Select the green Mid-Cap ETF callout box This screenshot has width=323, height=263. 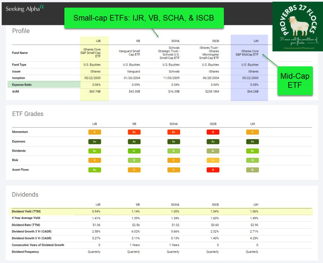(295, 81)
